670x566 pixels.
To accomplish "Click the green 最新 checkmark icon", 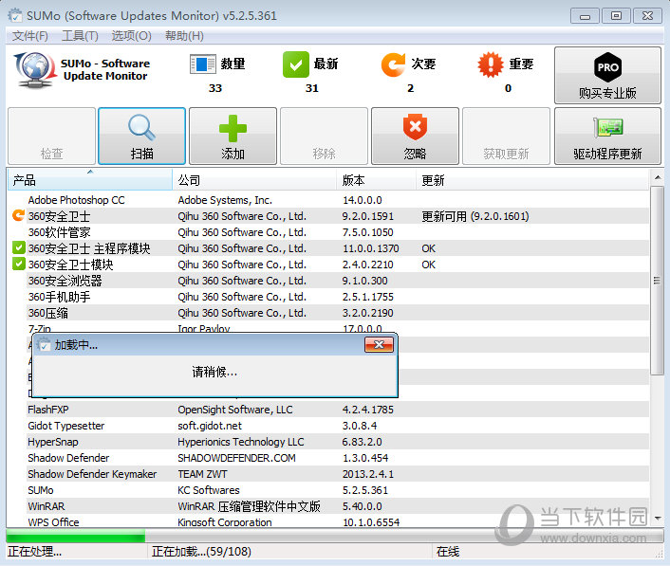I will (296, 64).
